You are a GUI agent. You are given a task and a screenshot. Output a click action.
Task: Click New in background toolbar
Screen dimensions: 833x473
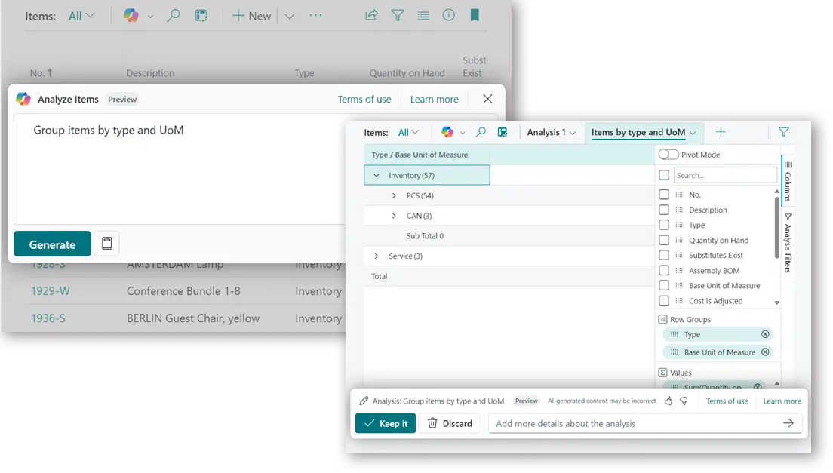click(252, 16)
